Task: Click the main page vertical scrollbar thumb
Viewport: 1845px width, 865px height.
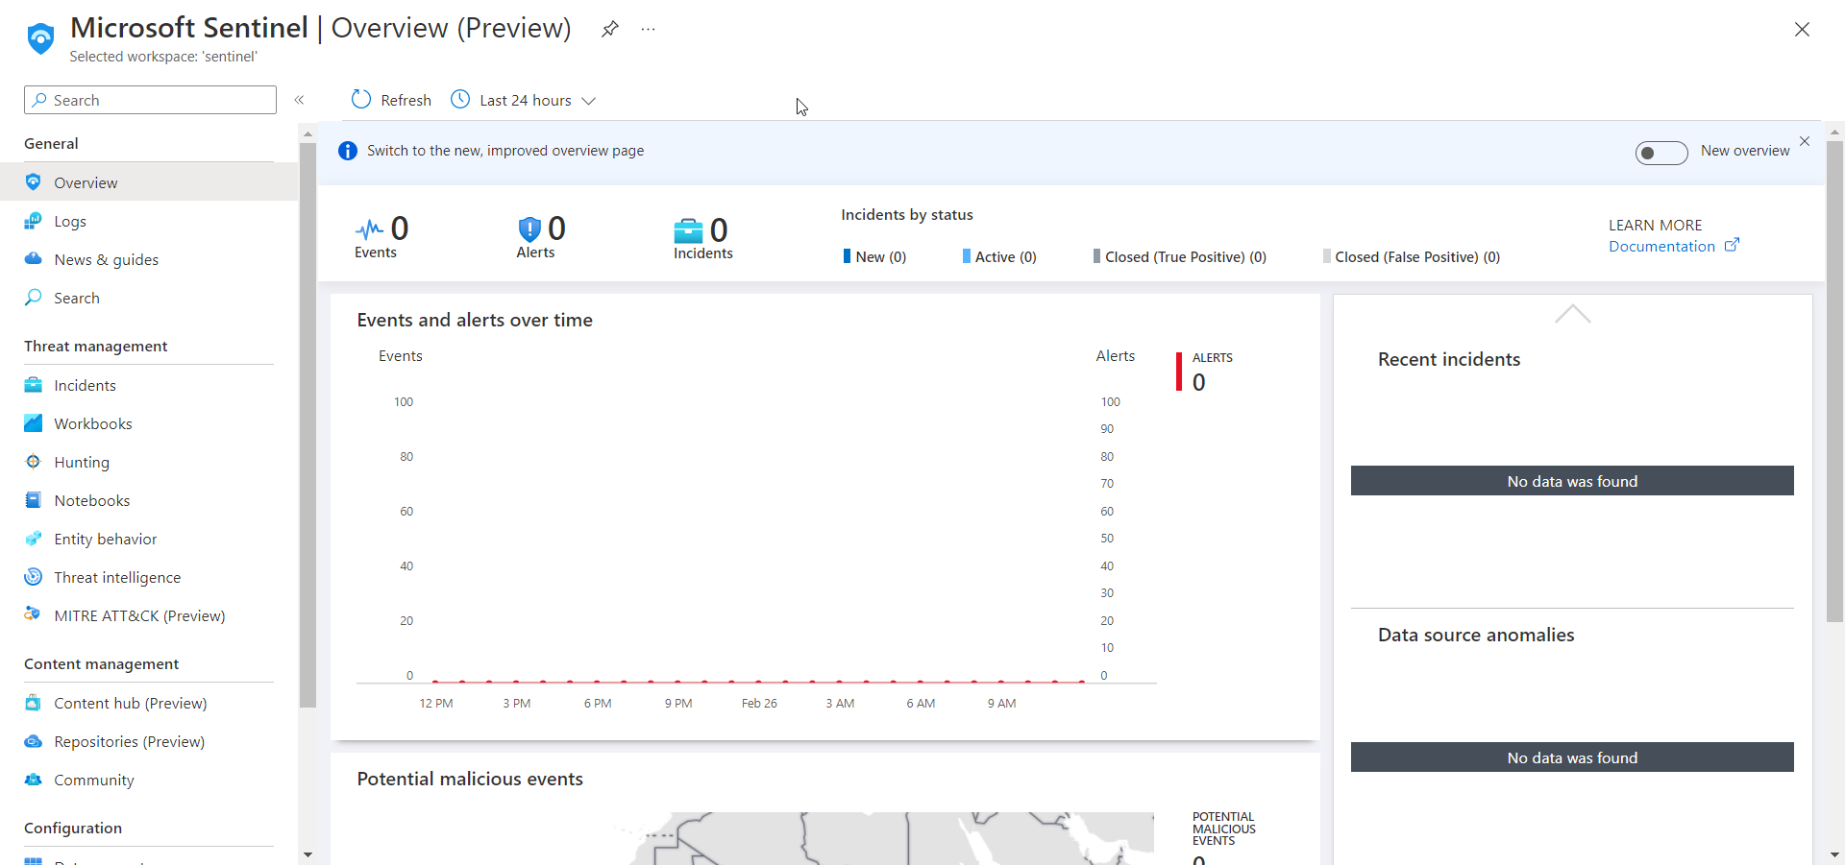Action: click(x=1834, y=382)
